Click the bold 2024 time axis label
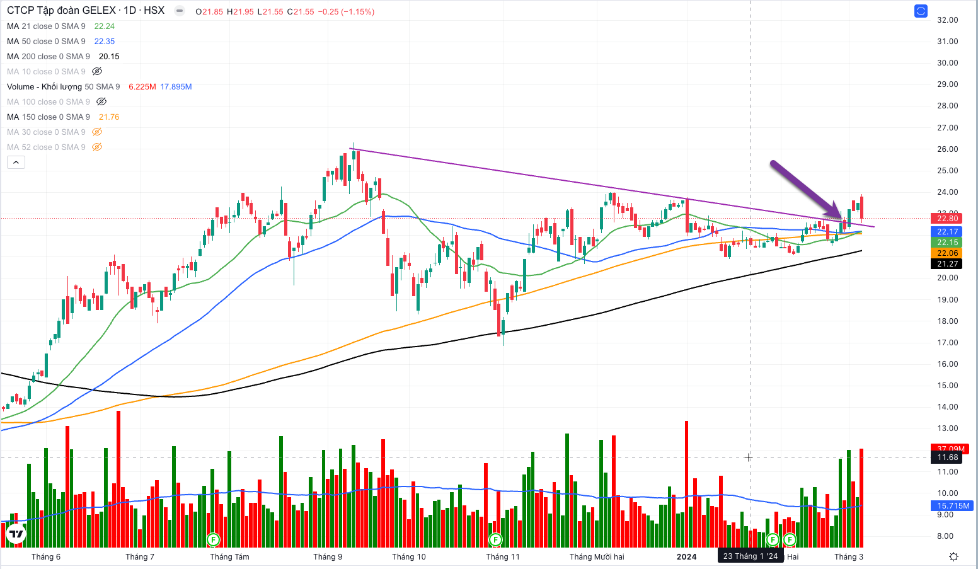Viewport: 978px width, 569px height. tap(686, 556)
